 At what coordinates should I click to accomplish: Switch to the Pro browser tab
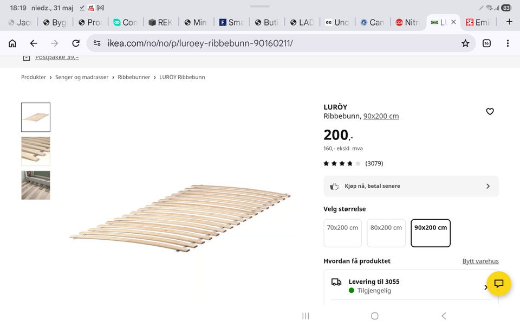90,22
